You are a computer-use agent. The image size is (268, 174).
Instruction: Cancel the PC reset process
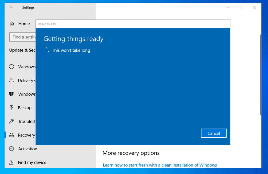click(x=214, y=133)
